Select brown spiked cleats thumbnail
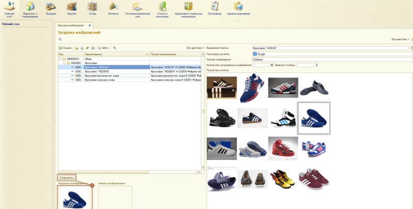This screenshot has width=413, height=209. coord(252,179)
